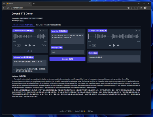Download the Output Audio result
Image resolution: width=153 pixels, height=117 pixels.
pyautogui.click(x=137, y=30)
